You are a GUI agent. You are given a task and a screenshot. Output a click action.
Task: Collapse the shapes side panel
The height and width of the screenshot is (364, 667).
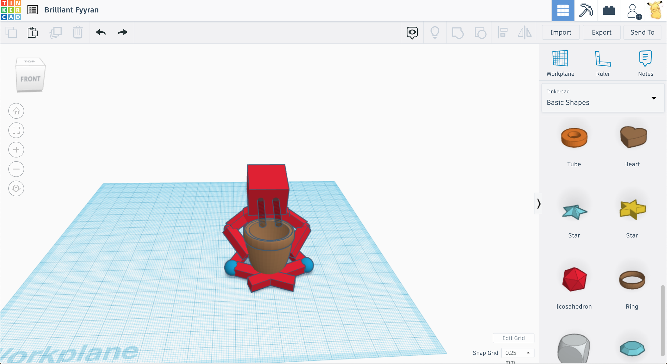click(539, 204)
